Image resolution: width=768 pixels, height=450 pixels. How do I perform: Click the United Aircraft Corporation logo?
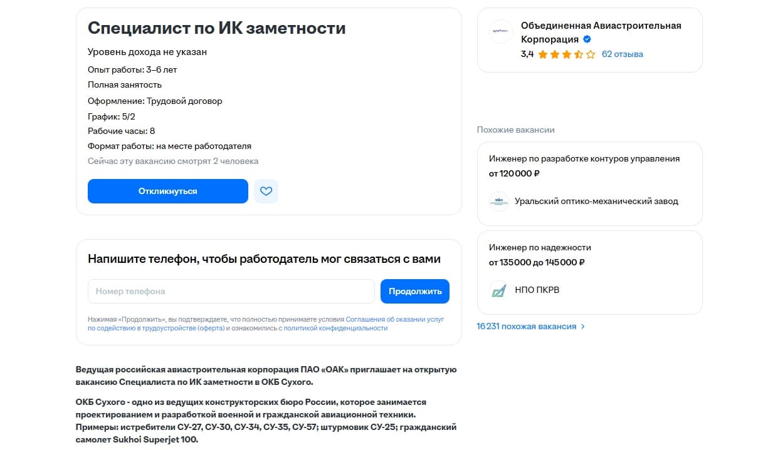(501, 31)
